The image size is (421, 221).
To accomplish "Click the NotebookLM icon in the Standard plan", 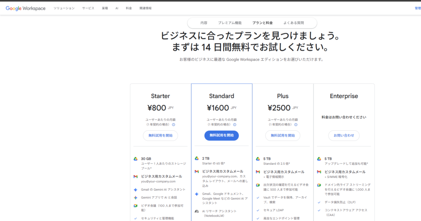I will pos(197,211).
